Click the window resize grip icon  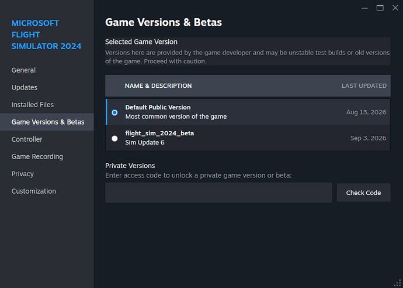coord(397,283)
